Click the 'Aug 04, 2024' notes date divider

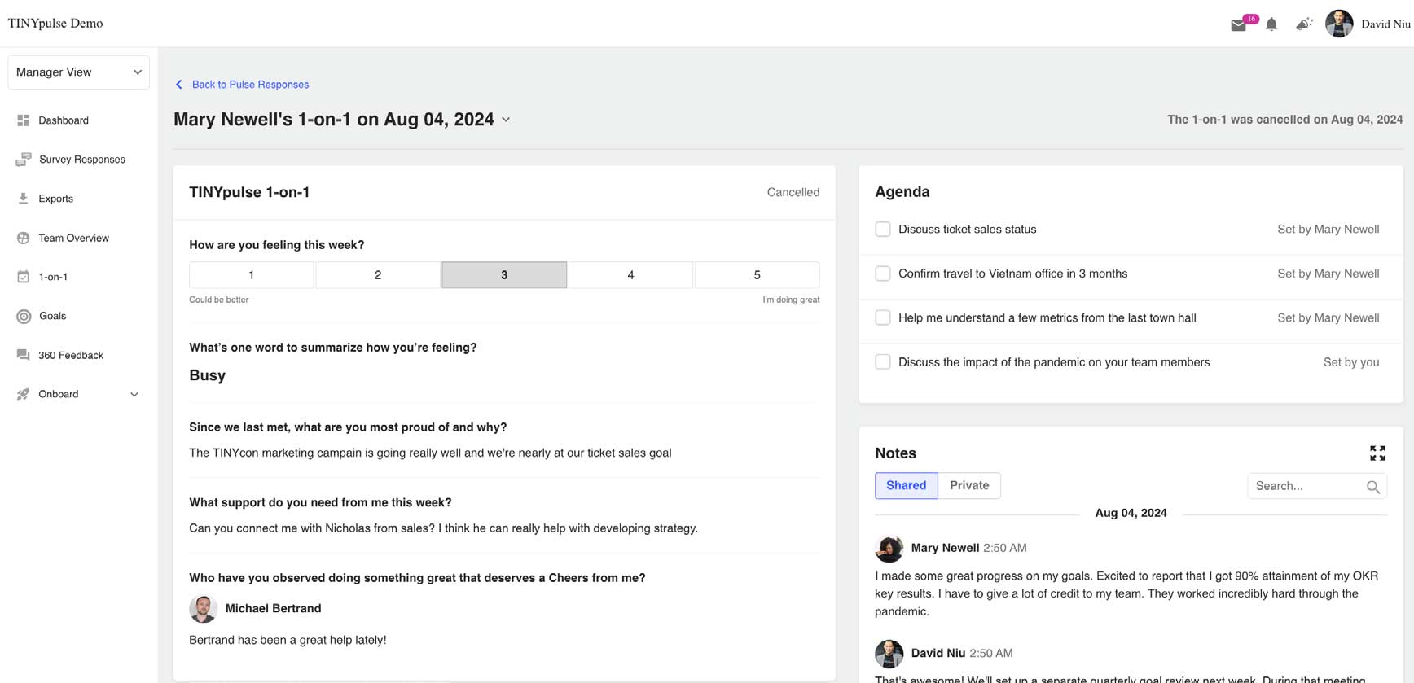click(1131, 513)
